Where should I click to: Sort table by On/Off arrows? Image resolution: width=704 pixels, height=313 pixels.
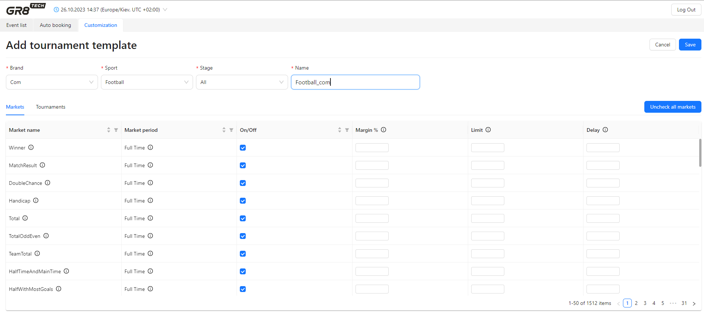(x=340, y=130)
